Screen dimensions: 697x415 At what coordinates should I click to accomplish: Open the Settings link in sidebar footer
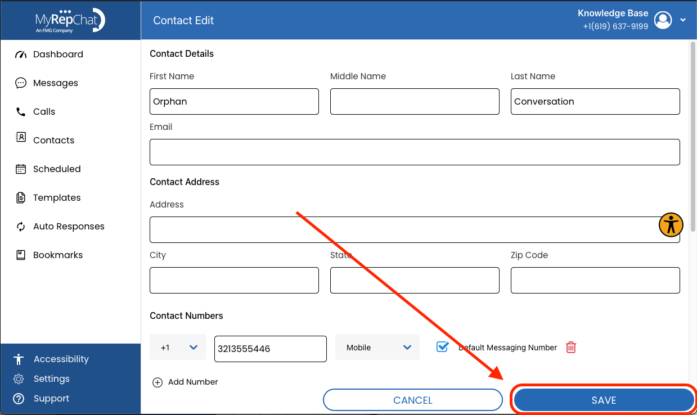(x=52, y=379)
